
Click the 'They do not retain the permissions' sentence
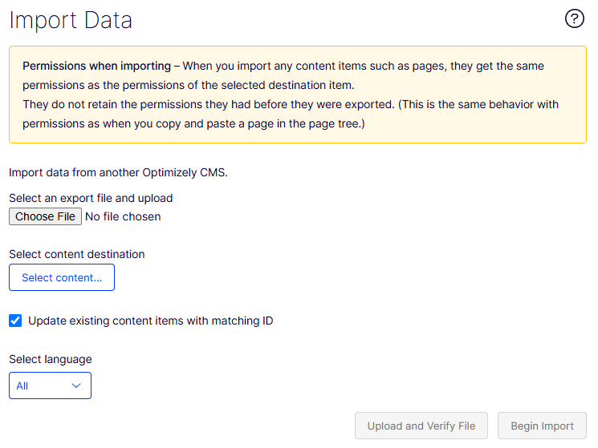pyautogui.click(x=201, y=105)
